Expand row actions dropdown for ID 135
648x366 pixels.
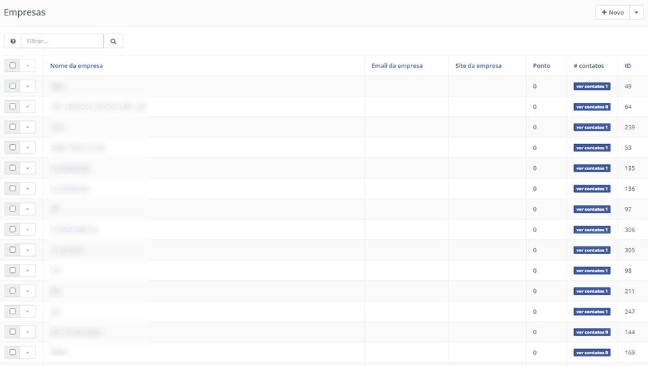[x=28, y=168]
